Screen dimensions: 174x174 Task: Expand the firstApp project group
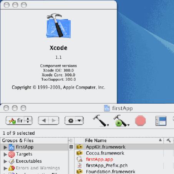(x=5, y=147)
